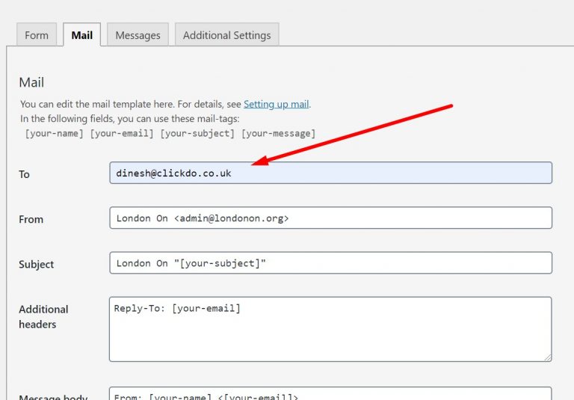This screenshot has height=400, width=574.
Task: Focus the To email field
Action: (330, 173)
